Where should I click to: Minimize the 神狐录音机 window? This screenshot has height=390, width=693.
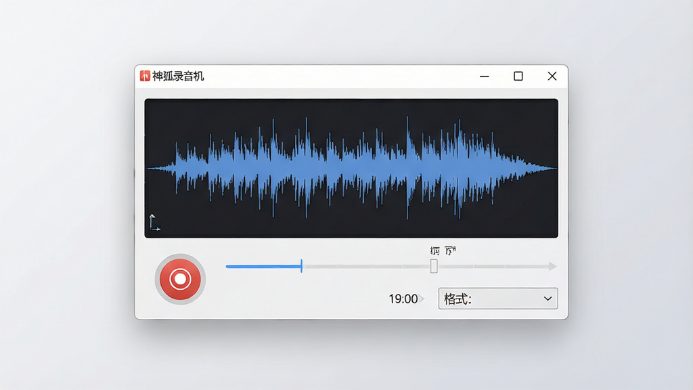point(485,76)
